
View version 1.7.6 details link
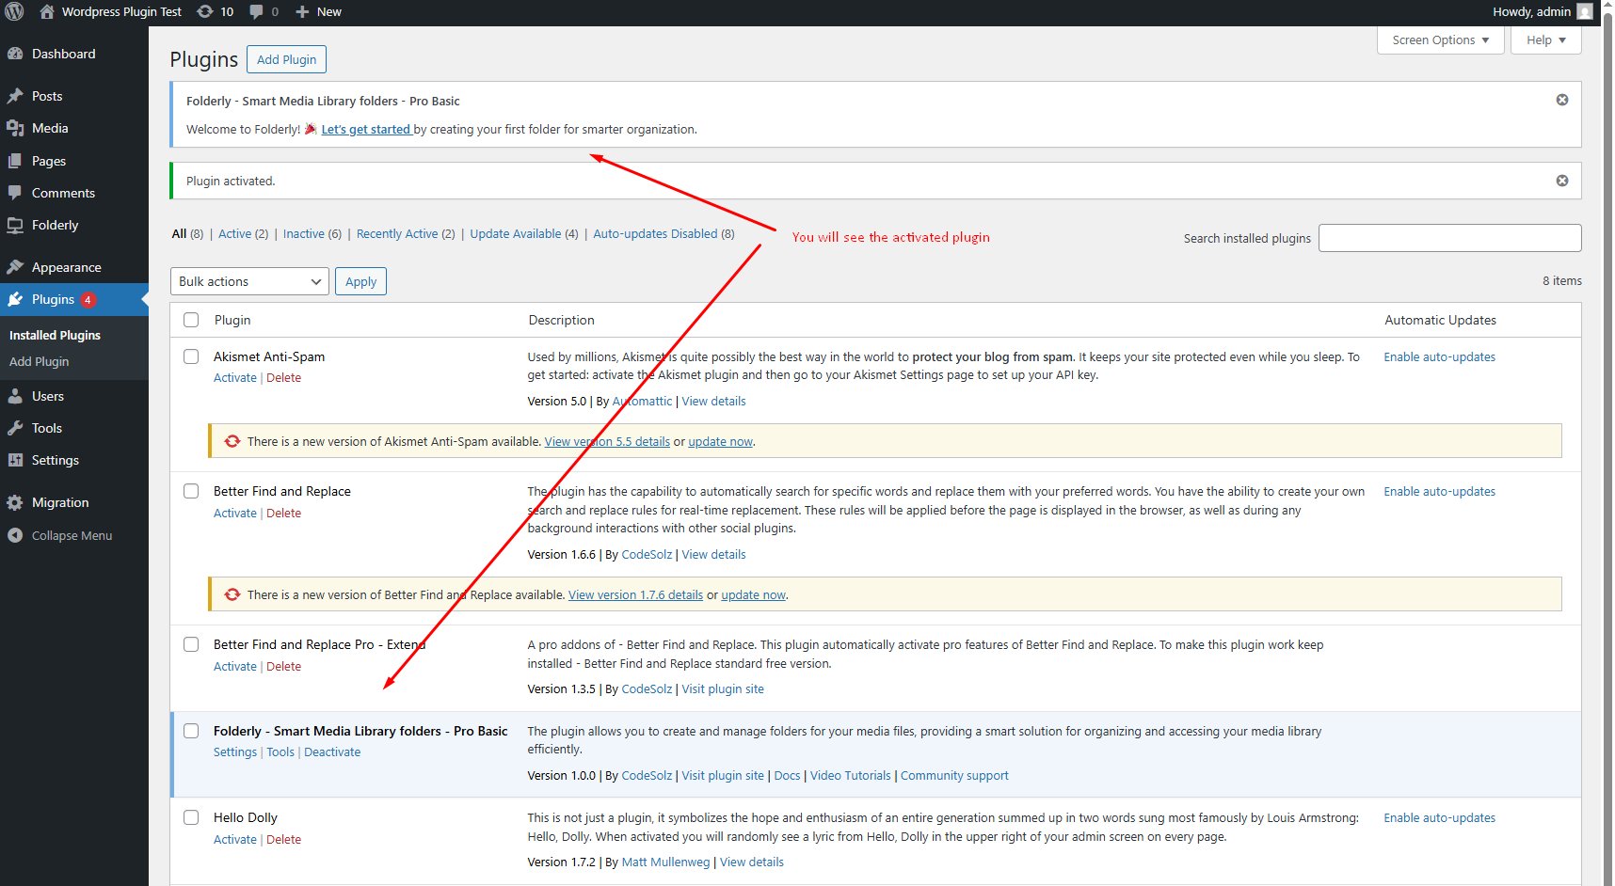pyautogui.click(x=635, y=594)
